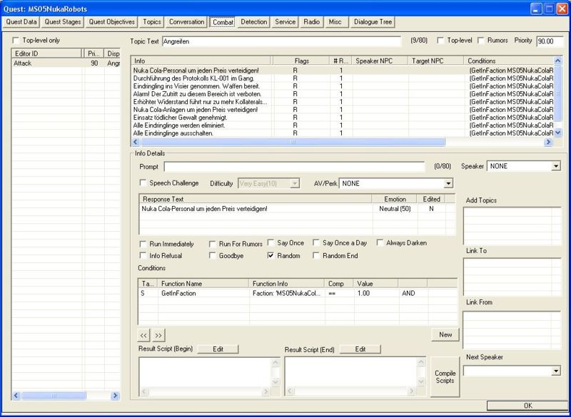Click the Conditions column header in info list

tap(509, 61)
